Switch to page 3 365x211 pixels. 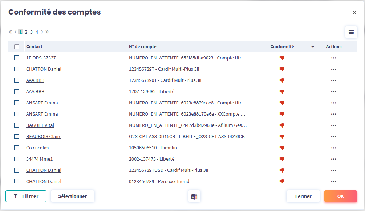pyautogui.click(x=31, y=32)
